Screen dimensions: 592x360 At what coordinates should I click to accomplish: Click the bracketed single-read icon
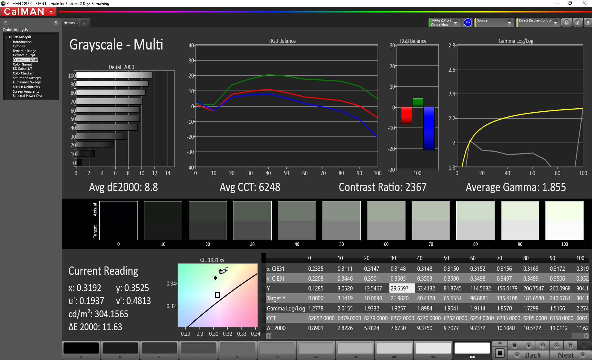coord(542,346)
